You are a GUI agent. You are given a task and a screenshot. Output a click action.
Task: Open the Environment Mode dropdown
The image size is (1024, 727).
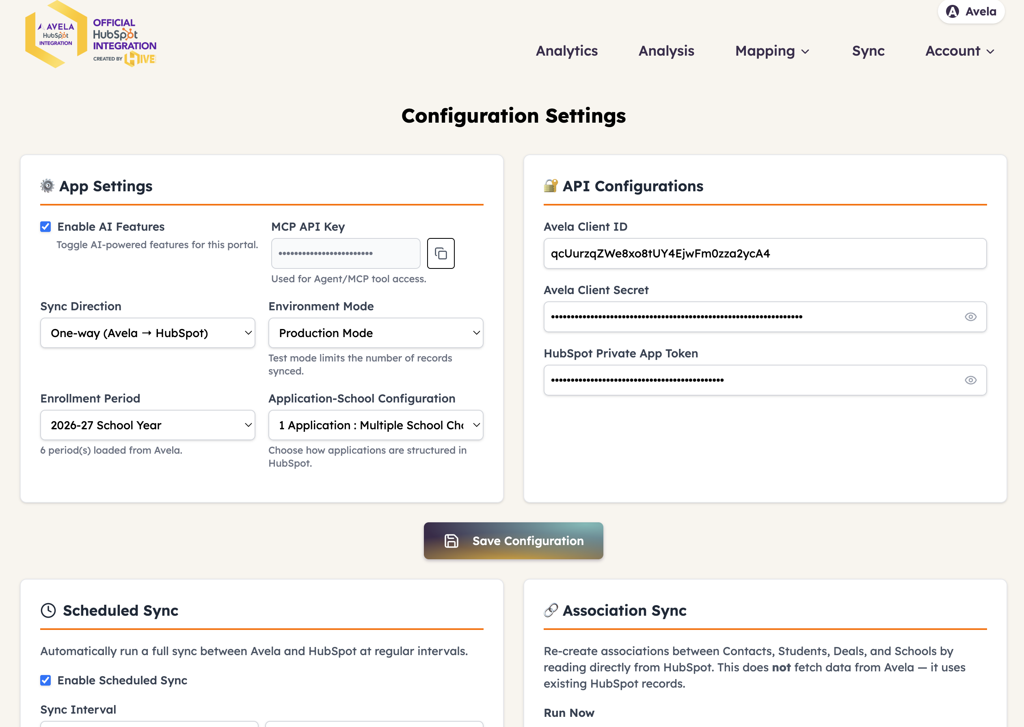(376, 333)
